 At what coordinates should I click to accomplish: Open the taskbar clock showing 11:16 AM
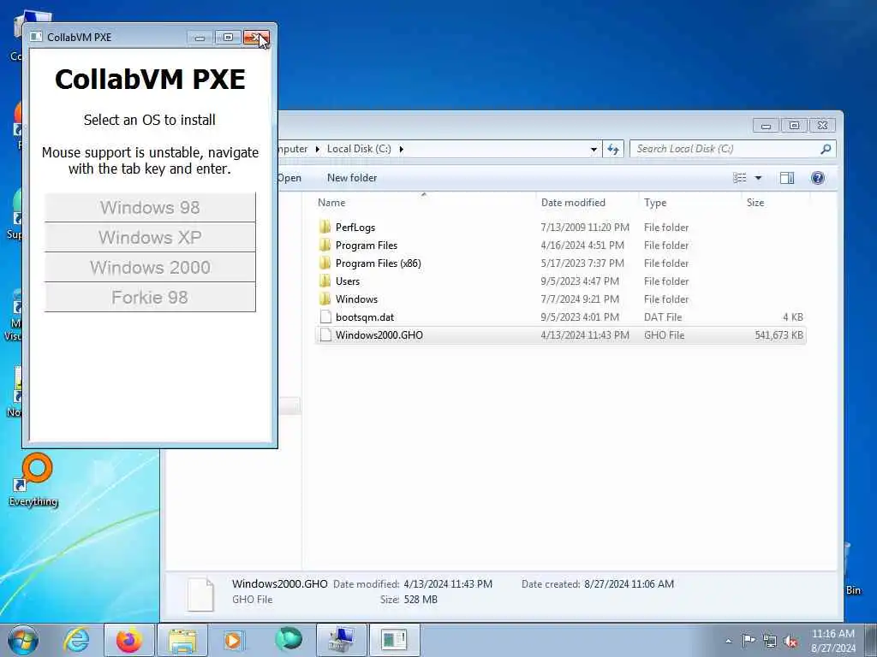tap(832, 640)
